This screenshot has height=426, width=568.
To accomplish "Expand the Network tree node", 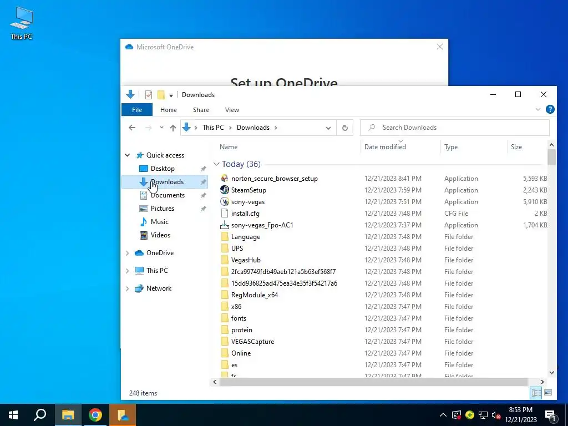I will click(128, 288).
